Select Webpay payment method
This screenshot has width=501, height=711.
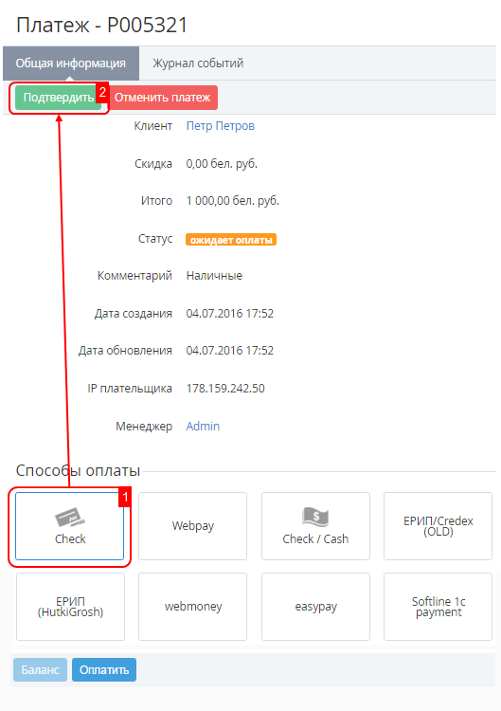pos(192,526)
